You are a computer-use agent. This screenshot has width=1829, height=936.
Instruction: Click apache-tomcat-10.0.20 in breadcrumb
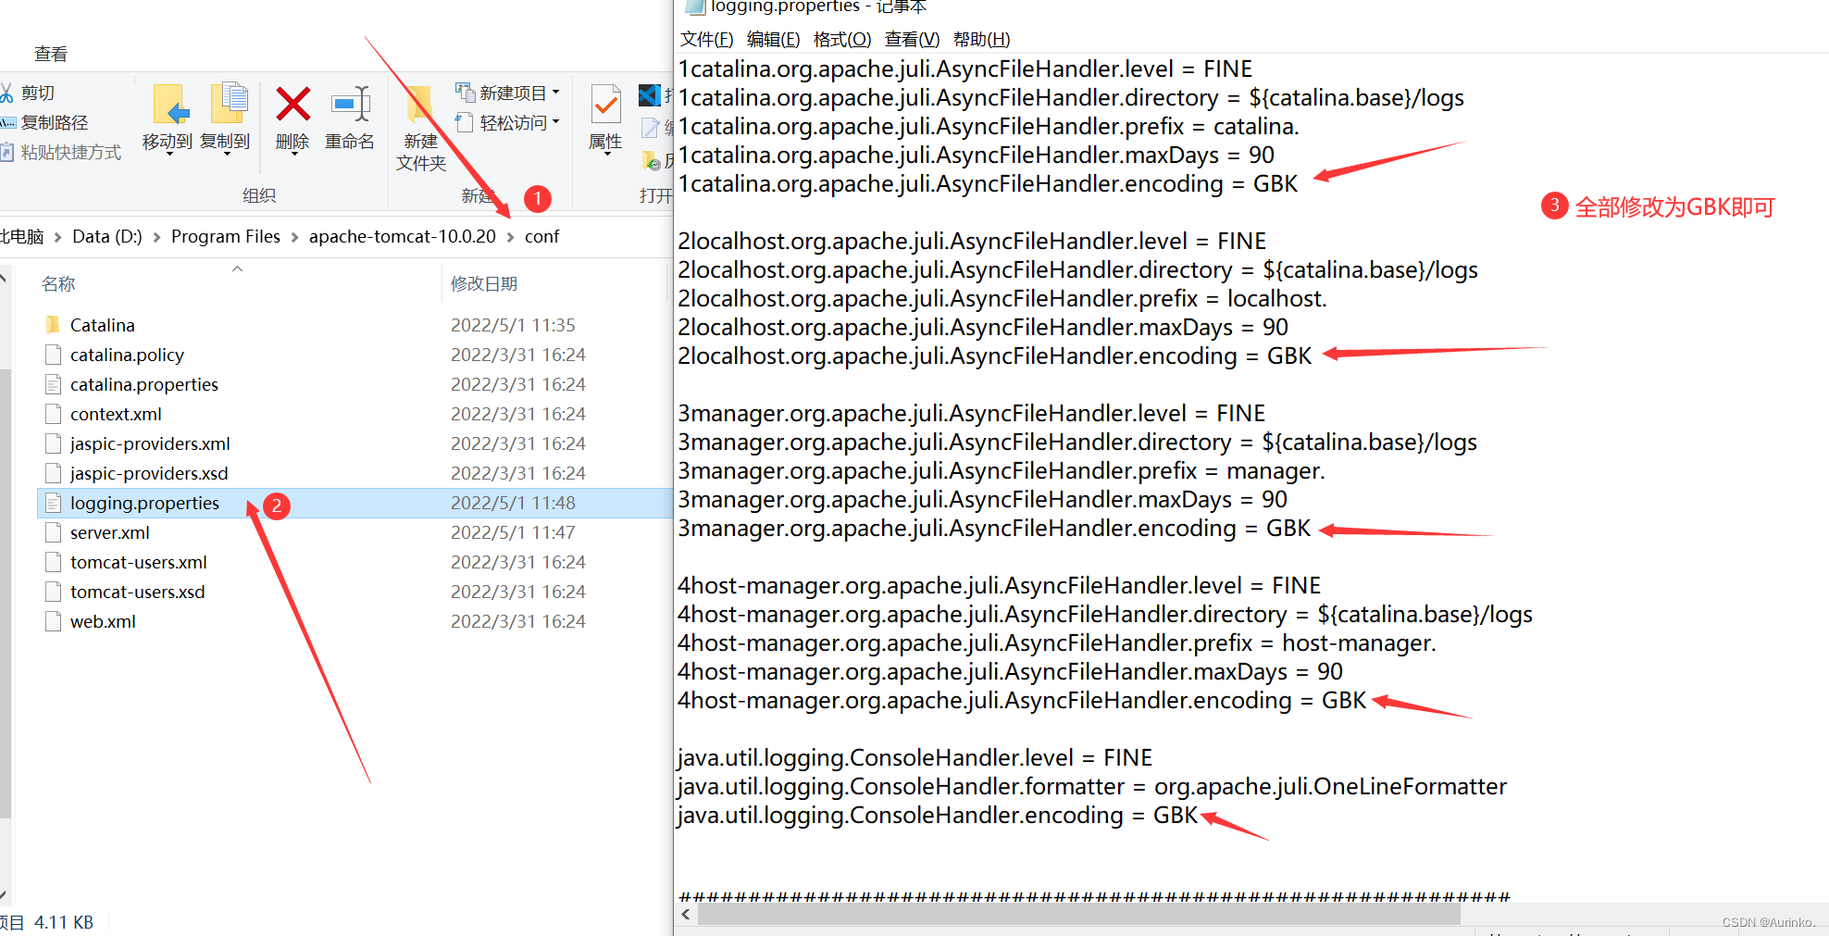pyautogui.click(x=403, y=236)
